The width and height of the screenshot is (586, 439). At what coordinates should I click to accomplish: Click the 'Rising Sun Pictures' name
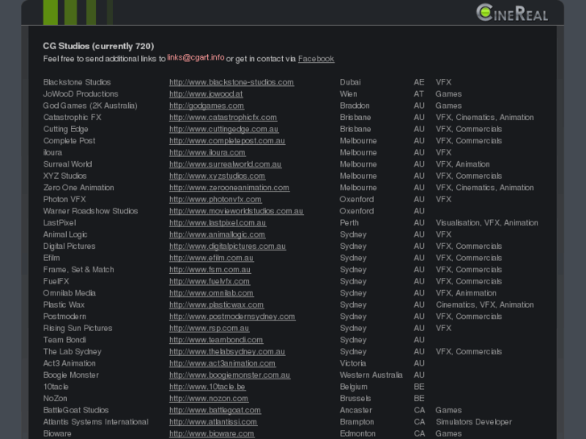coord(77,329)
